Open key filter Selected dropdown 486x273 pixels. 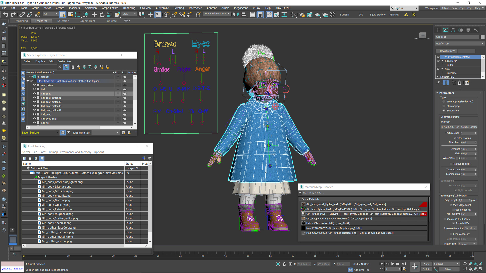(x=446, y=264)
